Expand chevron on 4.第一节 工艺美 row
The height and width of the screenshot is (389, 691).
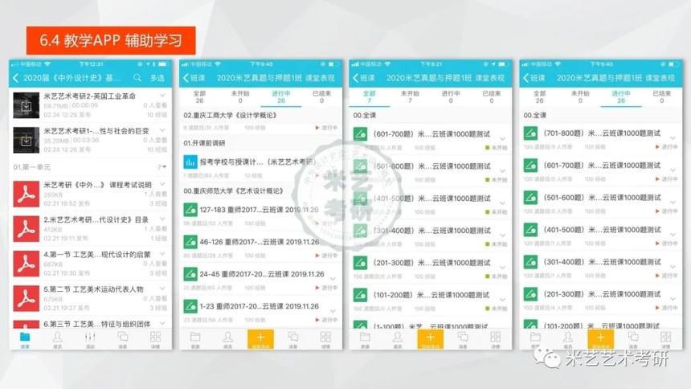tap(162, 254)
